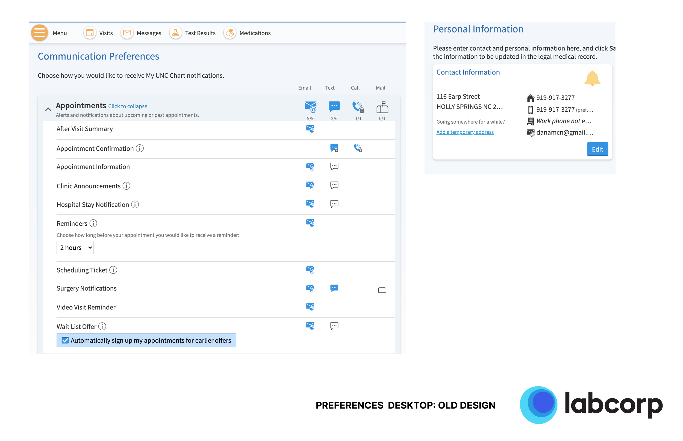Click the 'Click to collapse' link

128,106
